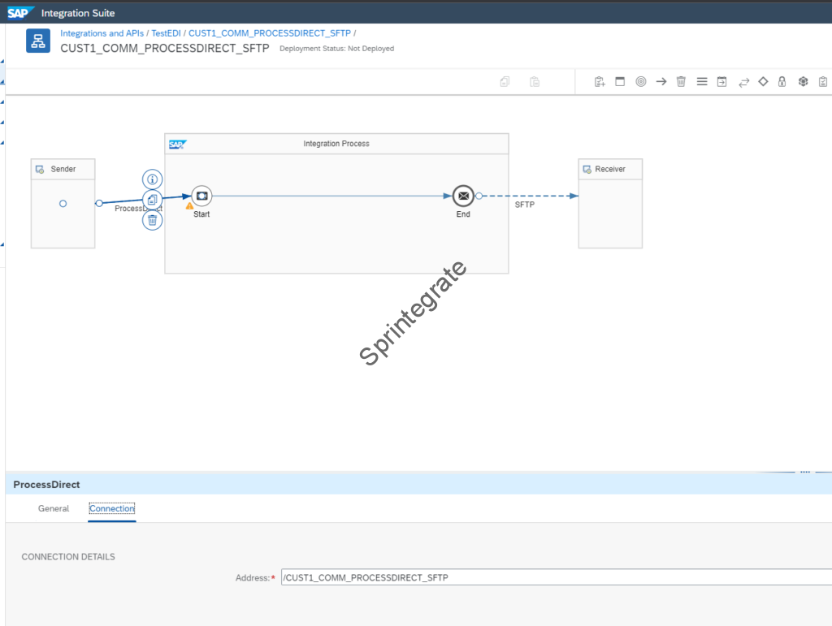
Task: Click the trash icon in the palette toolbar
Action: [682, 82]
